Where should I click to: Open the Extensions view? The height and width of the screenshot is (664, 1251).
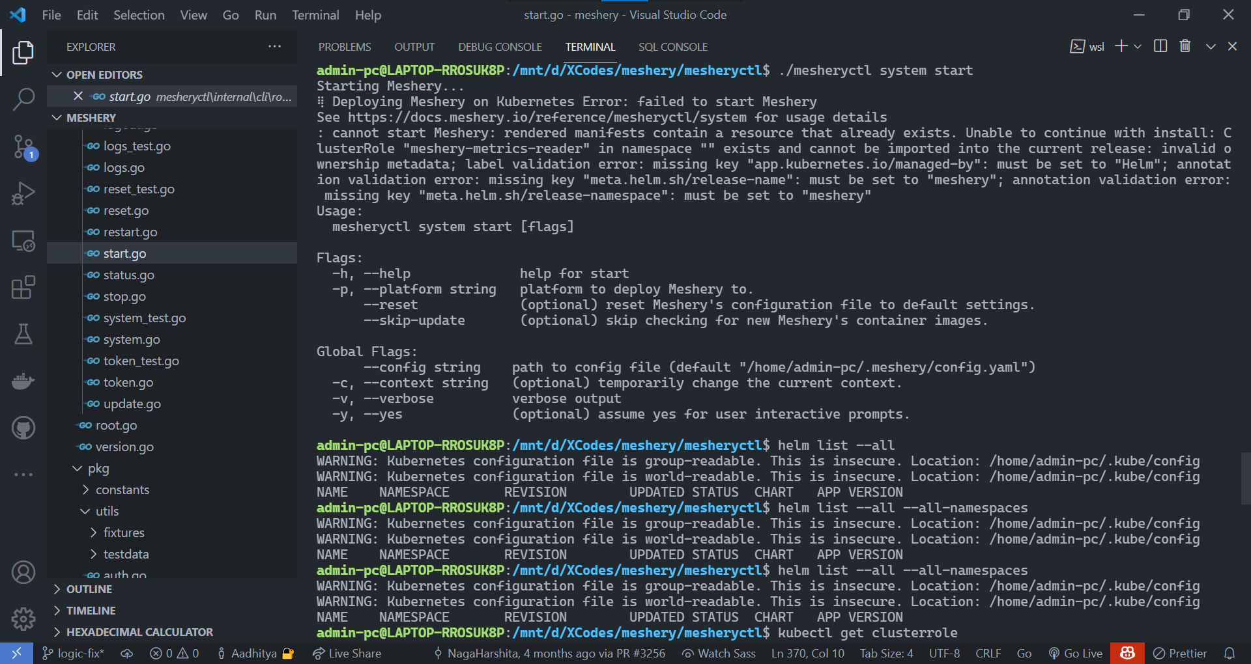point(23,287)
